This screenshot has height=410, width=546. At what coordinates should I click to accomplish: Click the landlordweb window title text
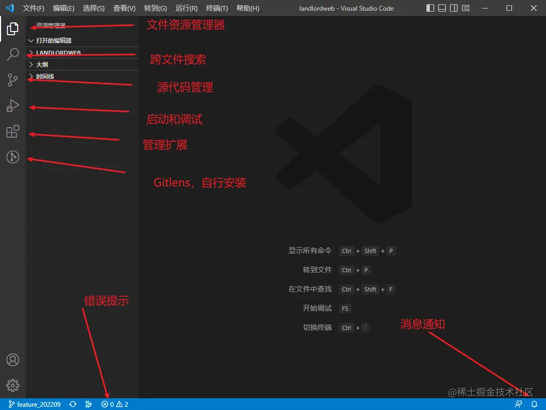[347, 9]
